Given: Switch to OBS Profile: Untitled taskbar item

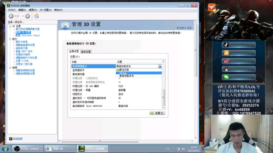Looking at the screenshot, I should pyautogui.click(x=28, y=149).
